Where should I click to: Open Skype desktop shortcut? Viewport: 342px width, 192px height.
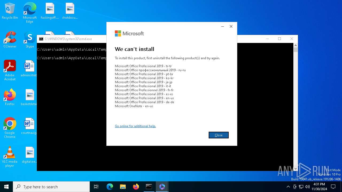click(30, 40)
